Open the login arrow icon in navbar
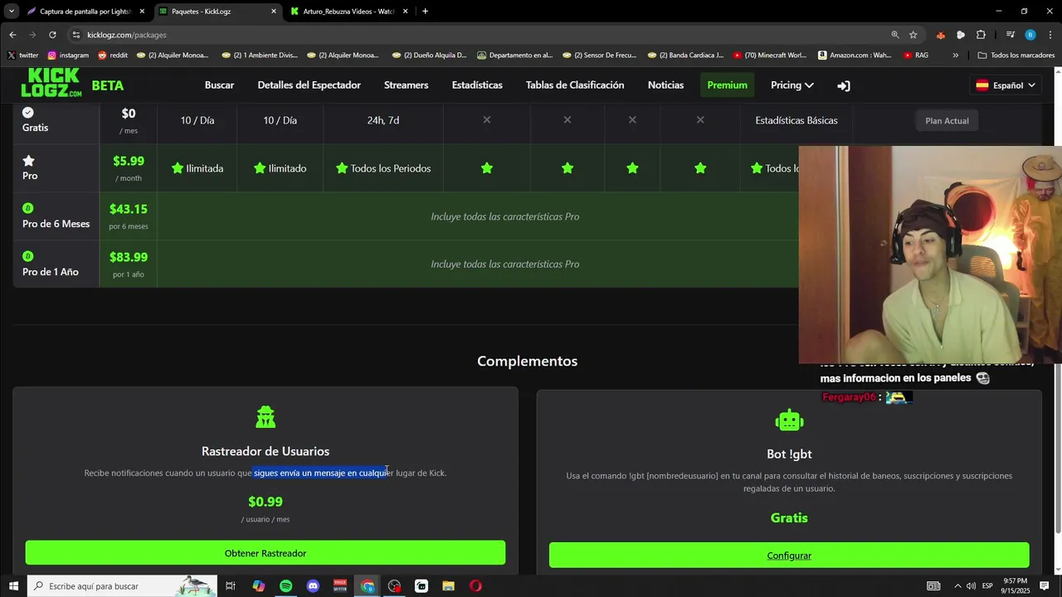The width and height of the screenshot is (1062, 597). 844,85
